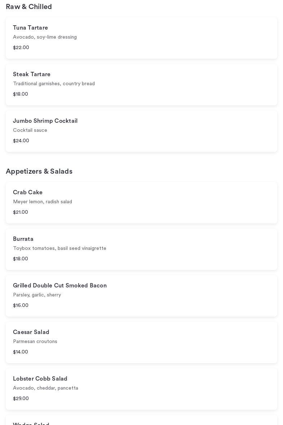Click "Traditional garnishes, country bread" description
This screenshot has height=425, width=283.
click(54, 84)
